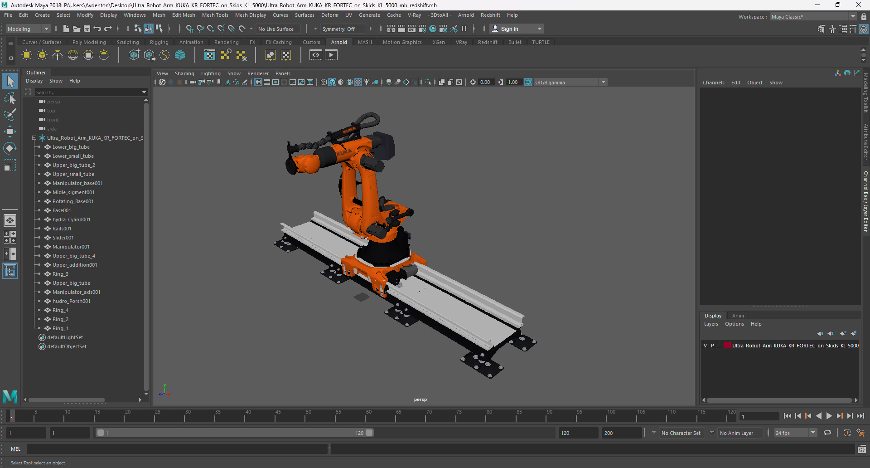The width and height of the screenshot is (870, 468).
Task: Move selected layer up in layer editor
Action: click(x=820, y=333)
